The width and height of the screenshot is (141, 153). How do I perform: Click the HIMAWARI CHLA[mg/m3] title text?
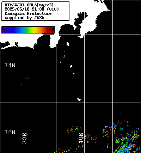click(29, 5)
